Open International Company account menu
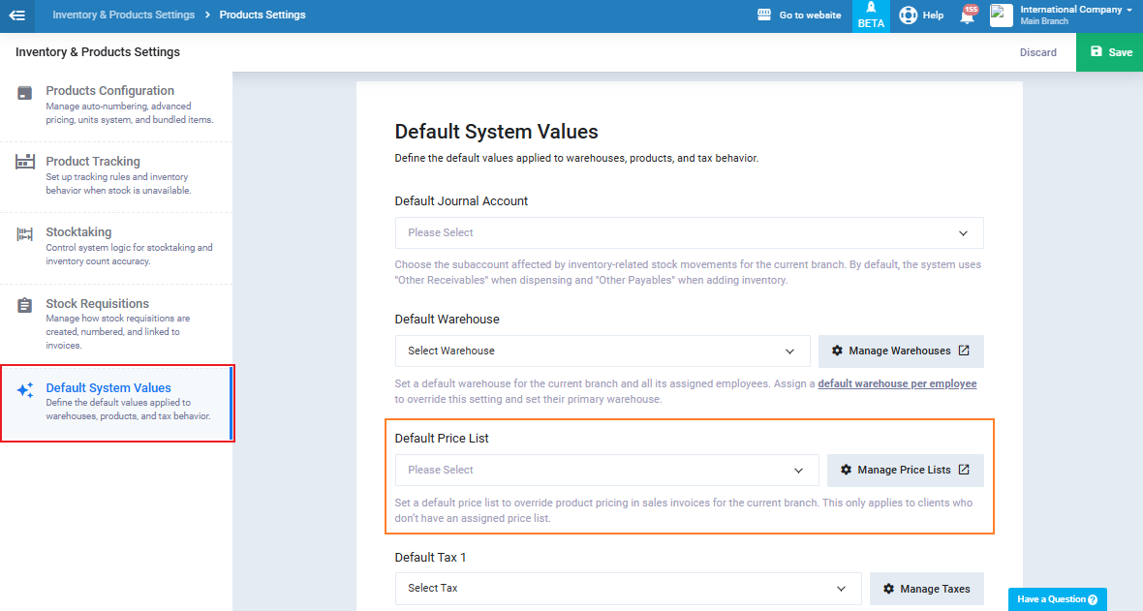Viewport: 1143px width, 611px height. 1075,15
